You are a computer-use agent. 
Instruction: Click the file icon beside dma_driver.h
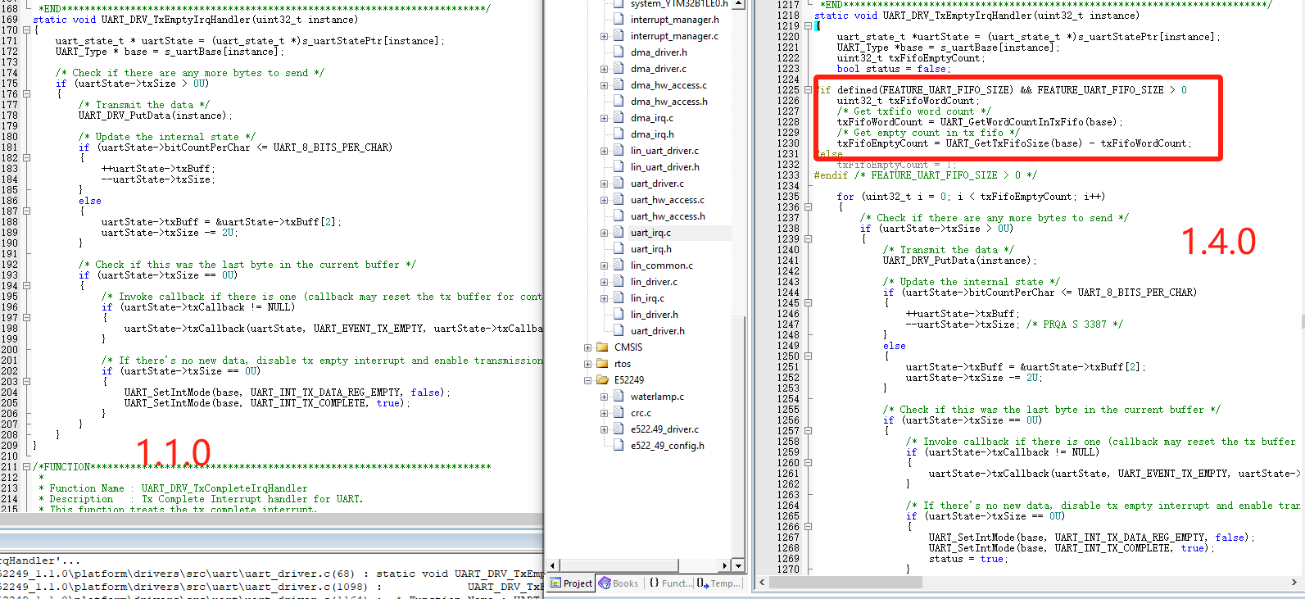[619, 52]
